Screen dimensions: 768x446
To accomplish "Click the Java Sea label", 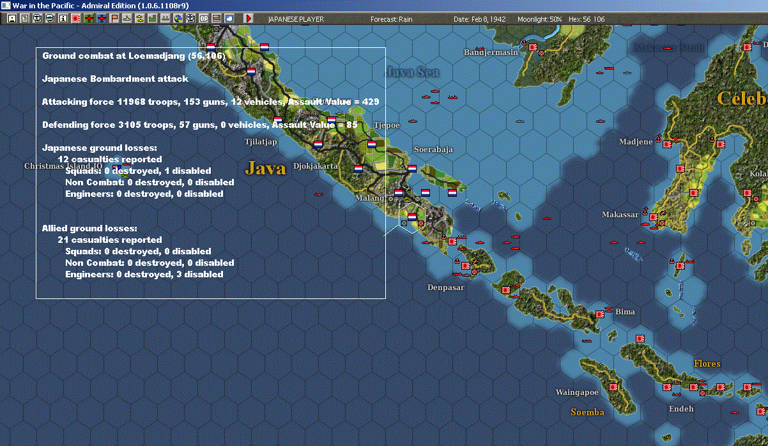I will click(413, 72).
